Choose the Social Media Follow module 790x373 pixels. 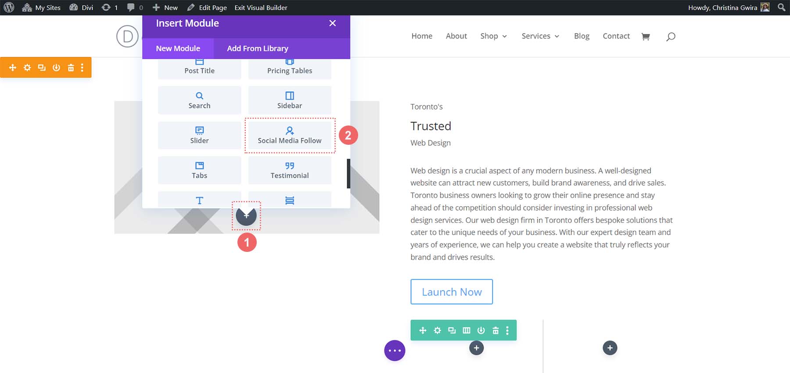[290, 135]
